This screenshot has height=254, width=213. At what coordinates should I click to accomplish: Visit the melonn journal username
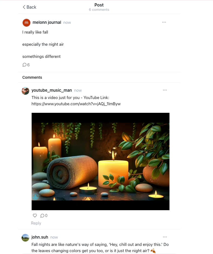click(x=47, y=22)
